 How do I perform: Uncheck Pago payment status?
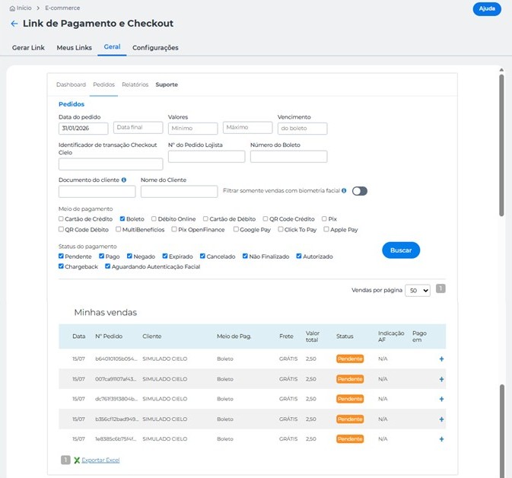(101, 256)
